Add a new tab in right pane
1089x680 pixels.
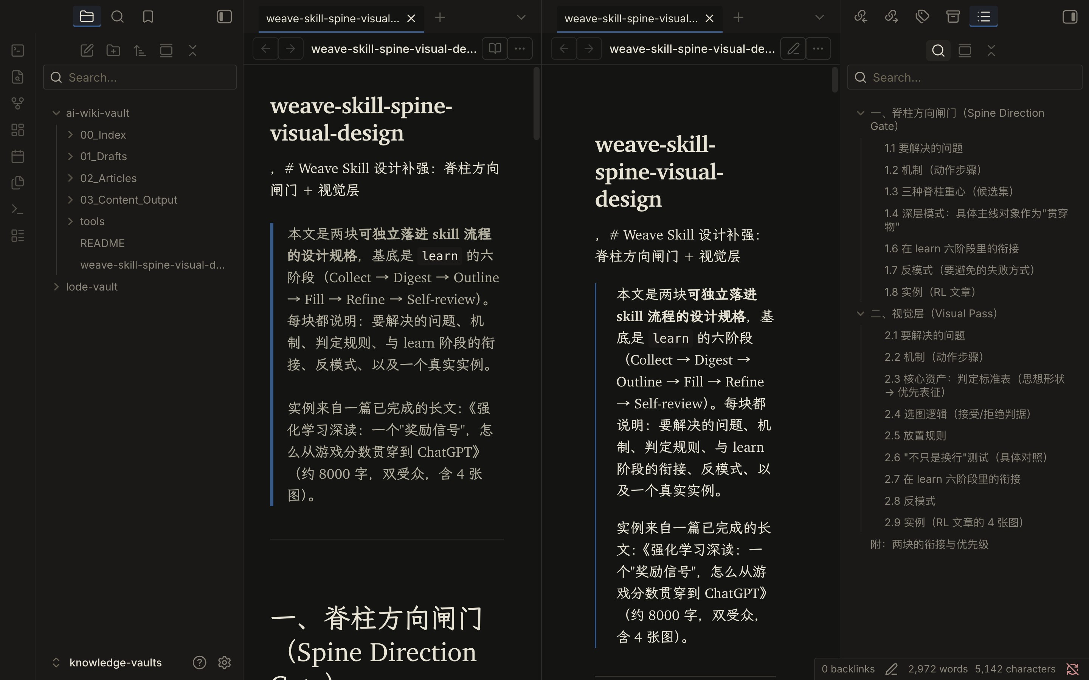[738, 17]
